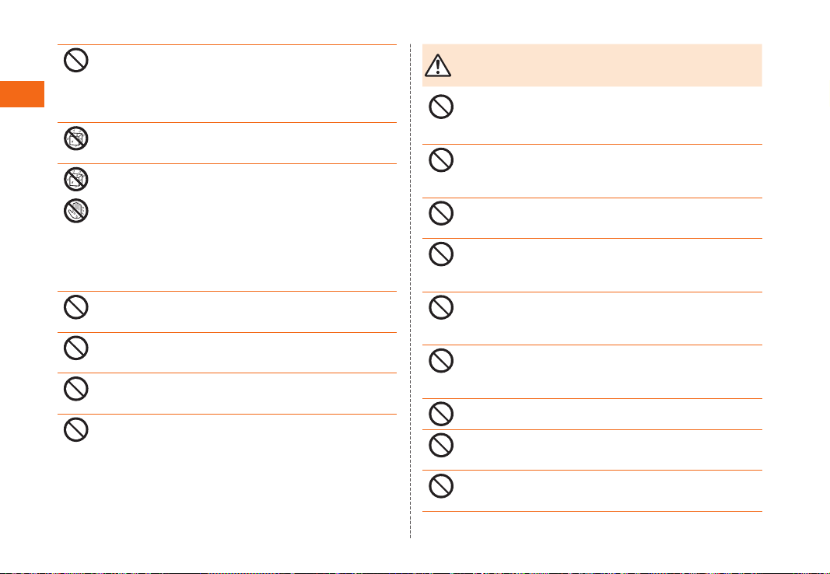Click the bottom prohibition icon in right column
Screen dimensions: 830x574
(441, 485)
